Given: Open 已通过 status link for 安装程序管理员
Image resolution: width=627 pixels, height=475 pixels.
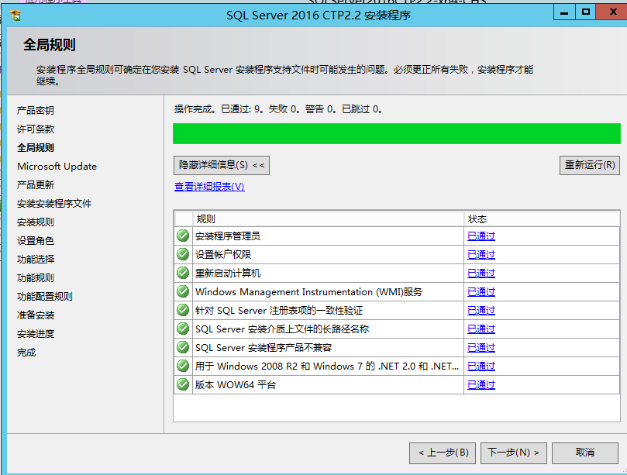Looking at the screenshot, I should click(x=481, y=236).
